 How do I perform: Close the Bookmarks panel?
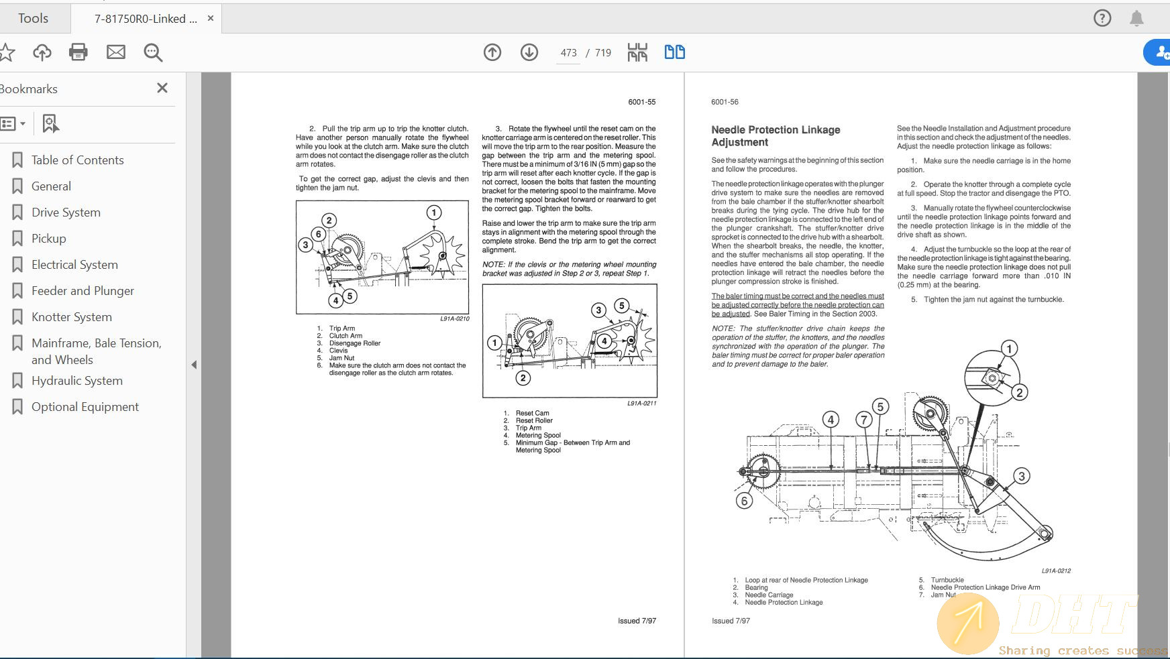[x=162, y=88]
